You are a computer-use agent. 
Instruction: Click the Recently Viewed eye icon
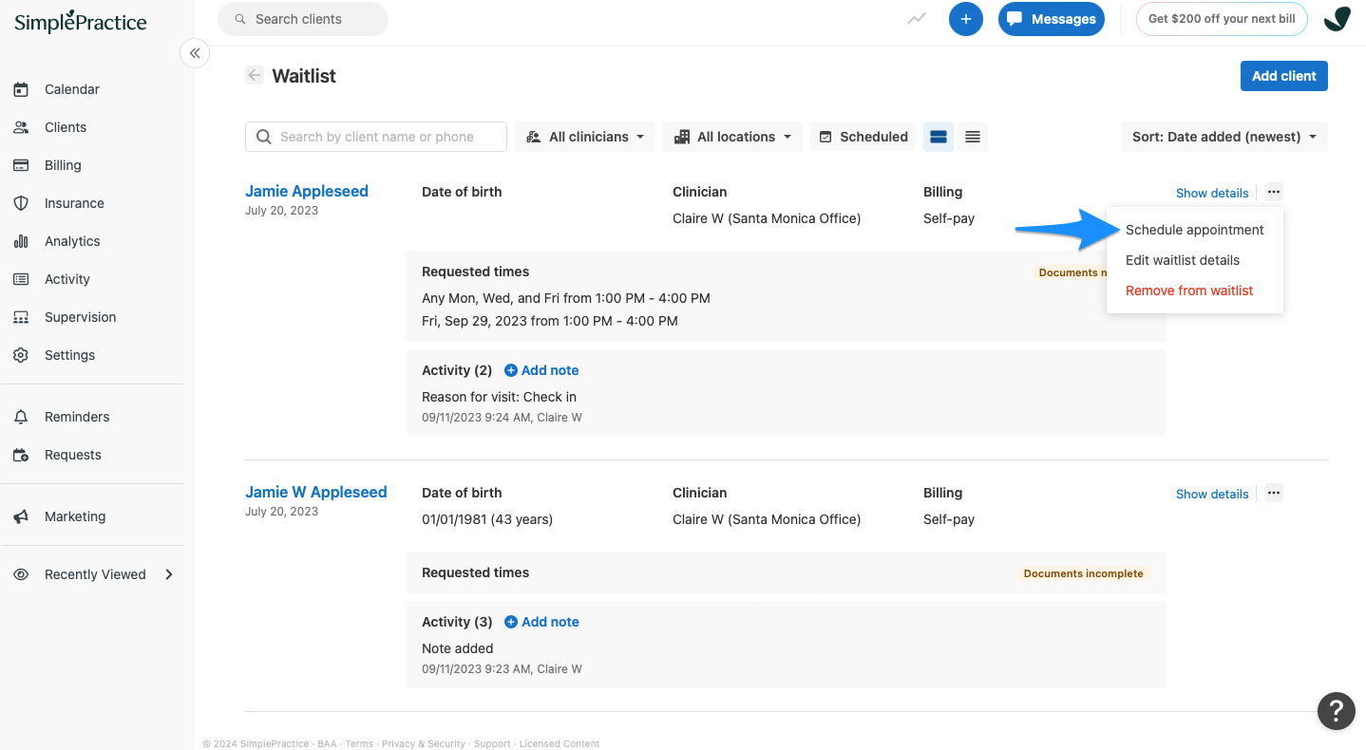[21, 574]
